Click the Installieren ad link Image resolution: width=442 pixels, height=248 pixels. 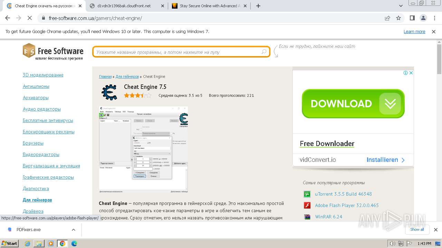[385, 160]
